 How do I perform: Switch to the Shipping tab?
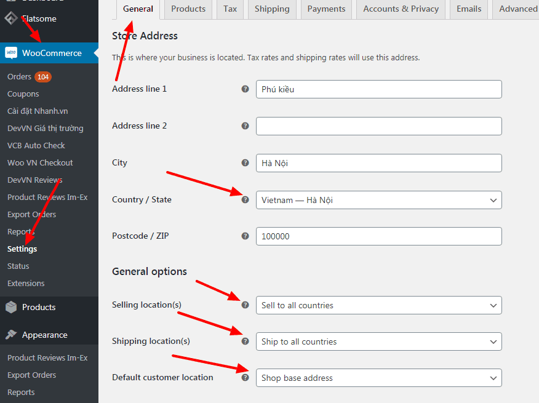(272, 9)
